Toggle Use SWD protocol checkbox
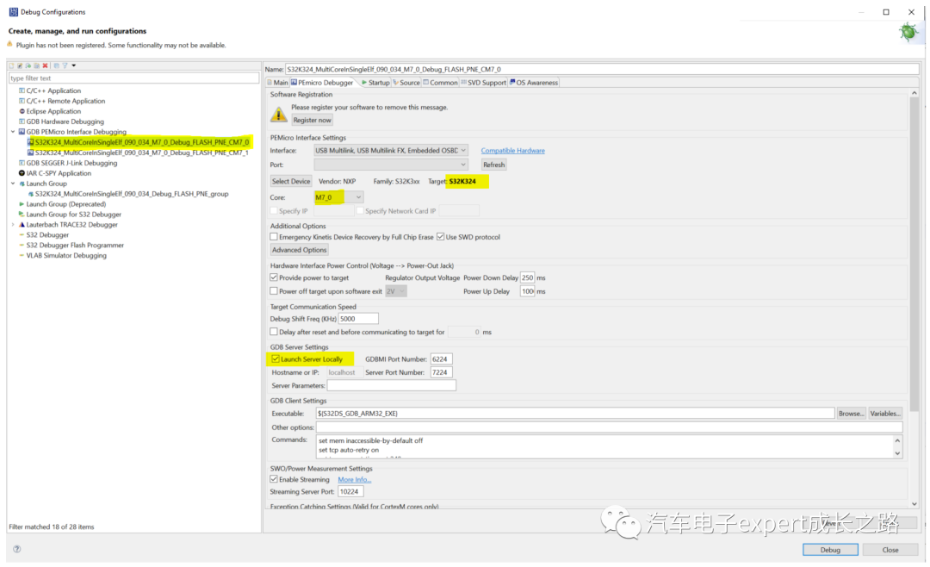 pos(440,237)
